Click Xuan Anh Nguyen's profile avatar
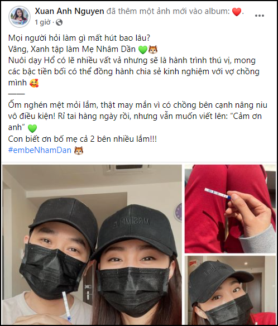 point(20,16)
